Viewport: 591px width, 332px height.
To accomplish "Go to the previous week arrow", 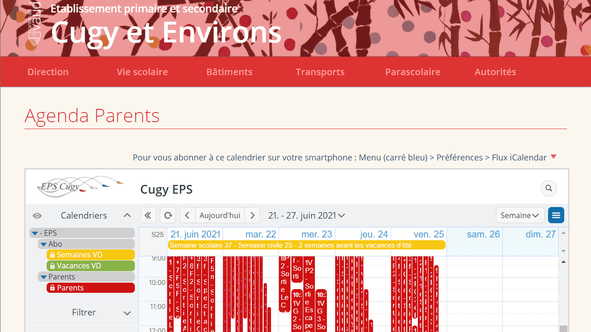I will [187, 215].
